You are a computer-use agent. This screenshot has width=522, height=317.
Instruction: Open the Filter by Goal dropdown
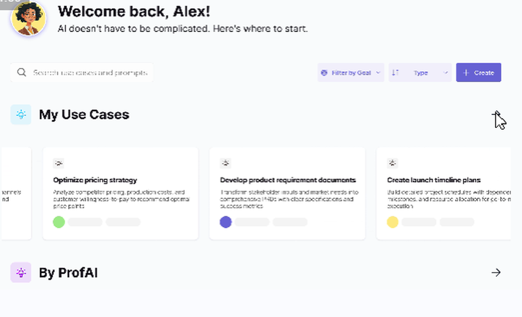351,72
